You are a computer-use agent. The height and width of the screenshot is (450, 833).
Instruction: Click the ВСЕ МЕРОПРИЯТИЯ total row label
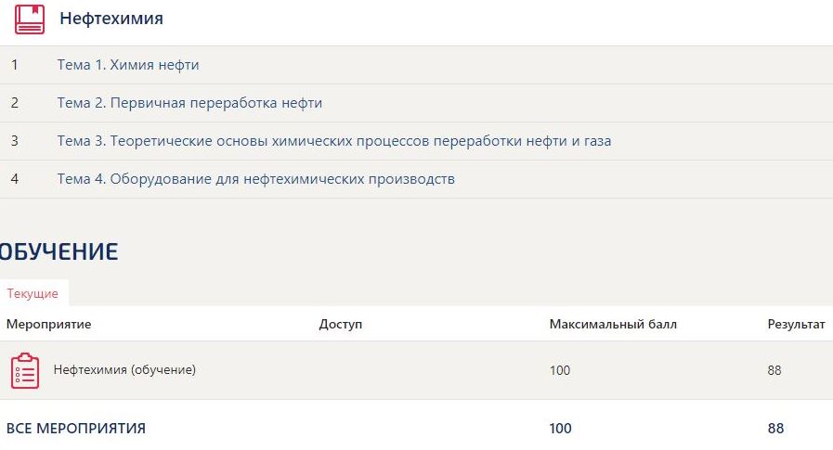tap(76, 428)
